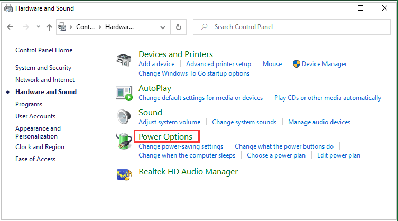
Task: Close the Hardware and Sound window
Action: [385, 8]
